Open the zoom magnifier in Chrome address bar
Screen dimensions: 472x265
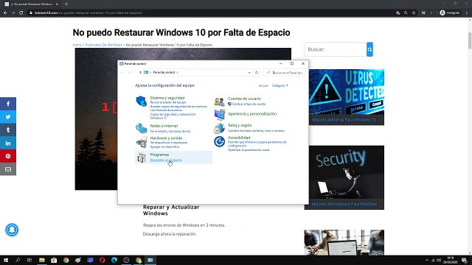click(x=406, y=13)
